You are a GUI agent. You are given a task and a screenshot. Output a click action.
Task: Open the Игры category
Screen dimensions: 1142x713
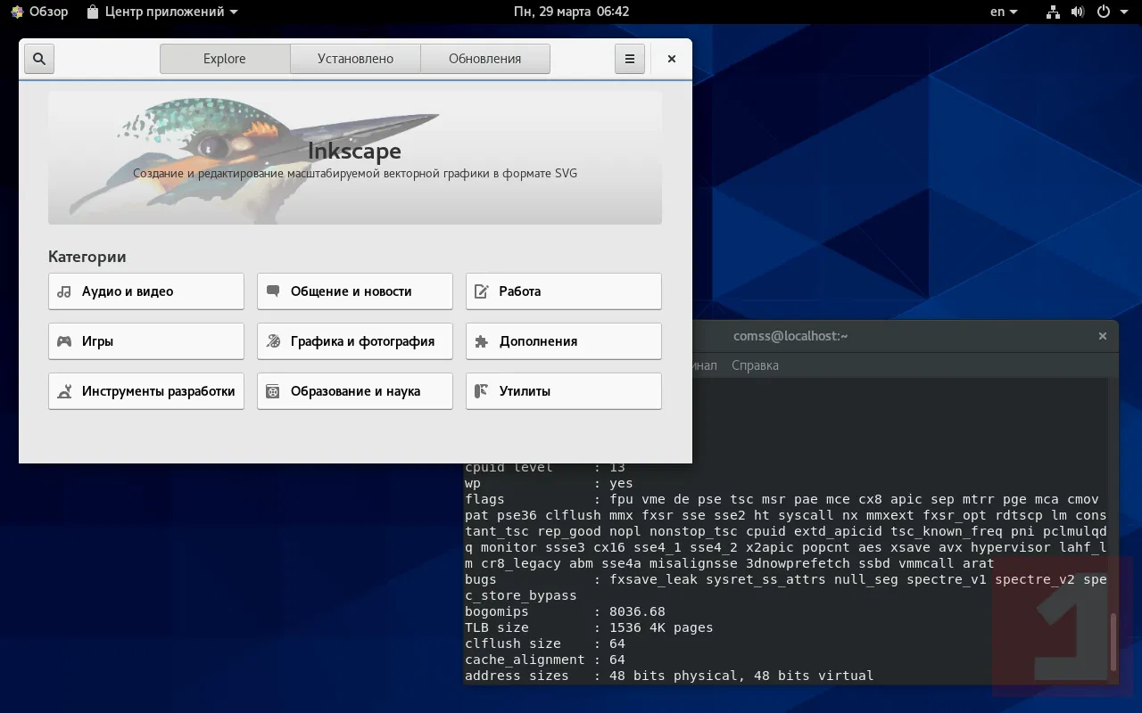point(146,341)
